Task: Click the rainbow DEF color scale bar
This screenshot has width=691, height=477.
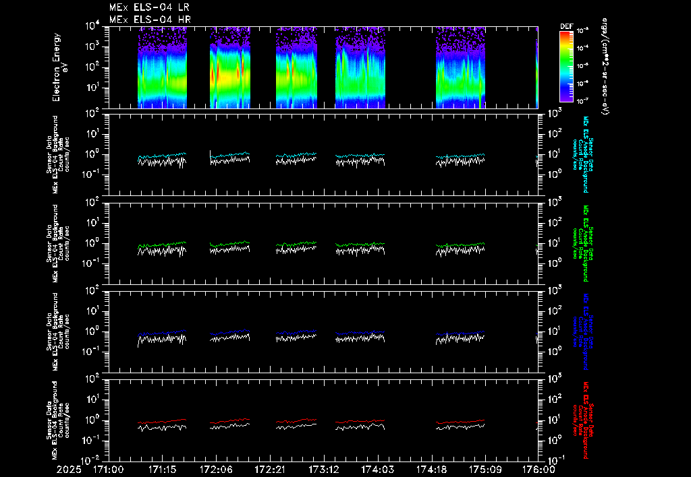Action: (566, 67)
